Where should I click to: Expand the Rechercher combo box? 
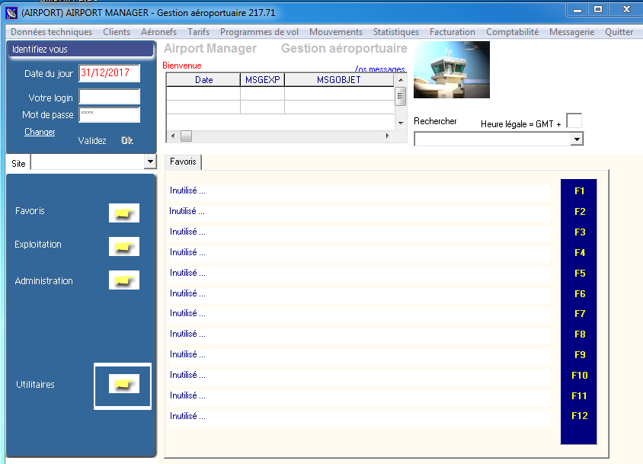click(577, 139)
